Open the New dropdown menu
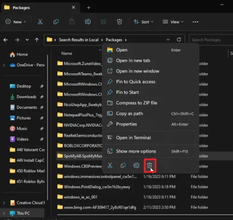 (15, 22)
